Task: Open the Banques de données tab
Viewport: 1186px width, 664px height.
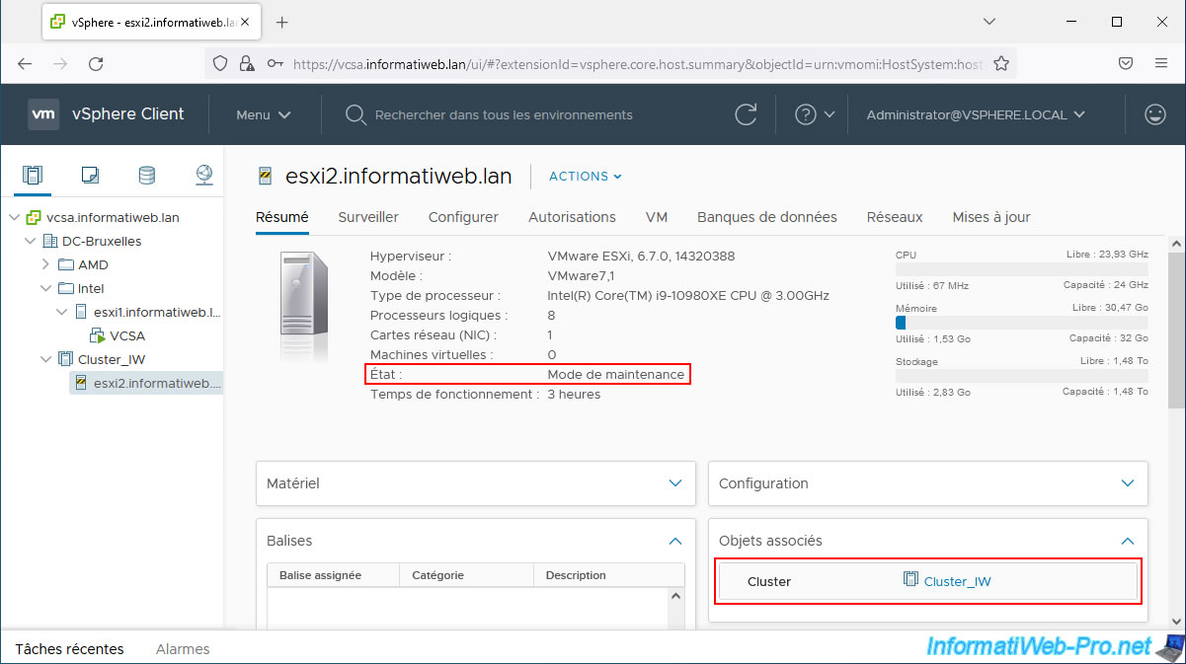Action: (x=766, y=217)
